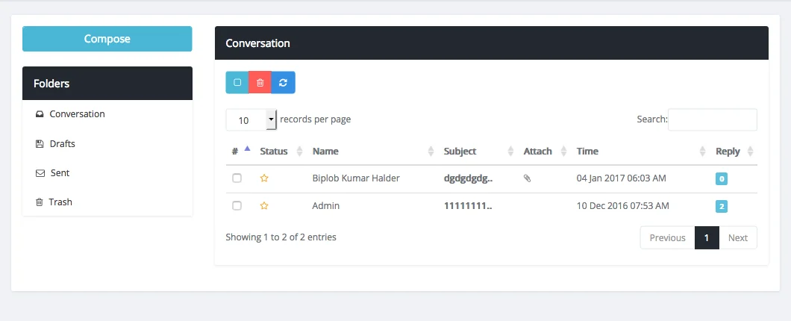Select page 1 in pagination

(x=707, y=237)
